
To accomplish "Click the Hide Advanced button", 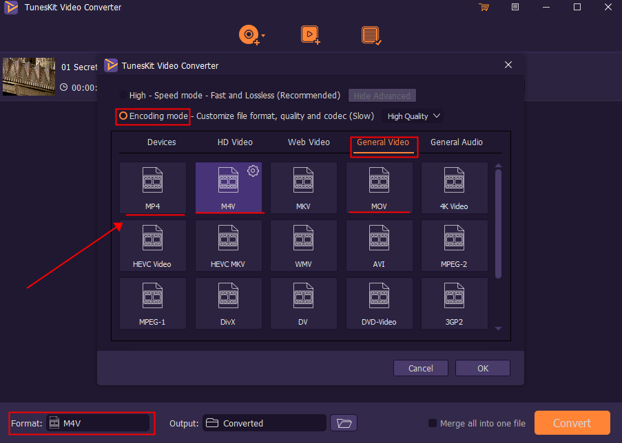I will coord(382,96).
